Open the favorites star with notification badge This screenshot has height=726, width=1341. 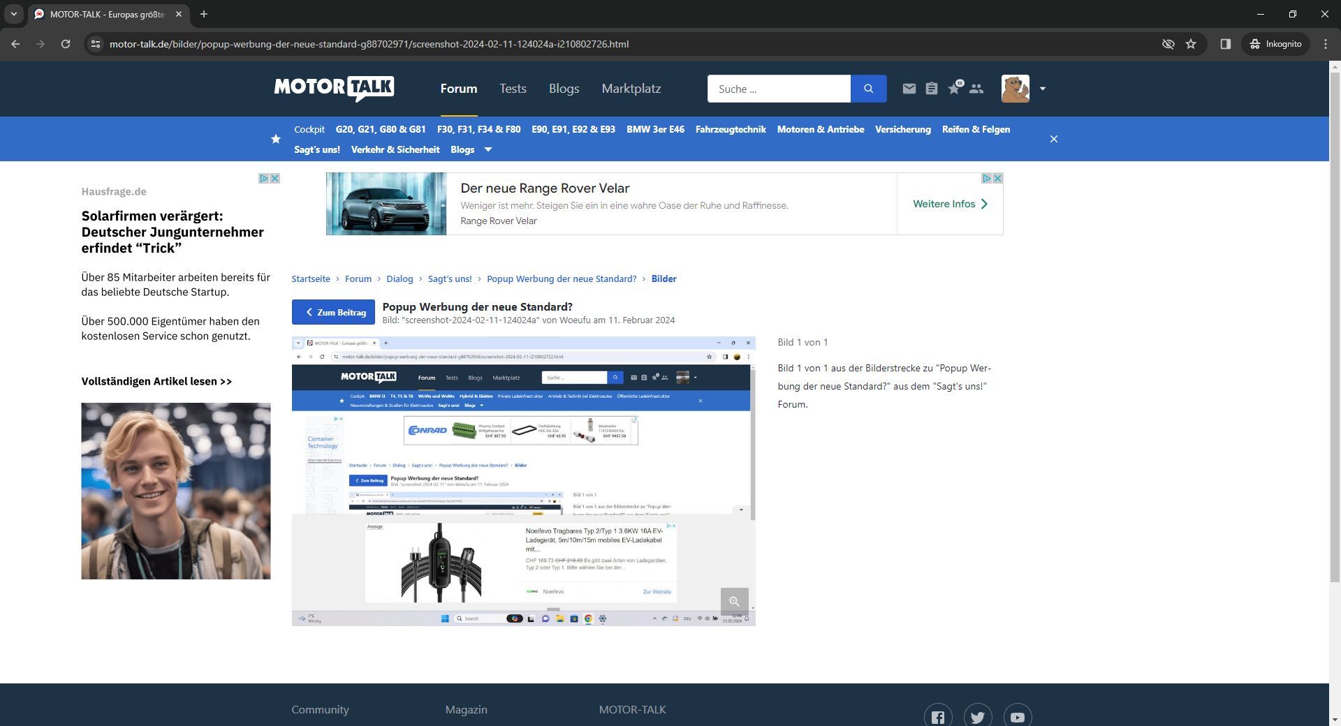[x=954, y=88]
